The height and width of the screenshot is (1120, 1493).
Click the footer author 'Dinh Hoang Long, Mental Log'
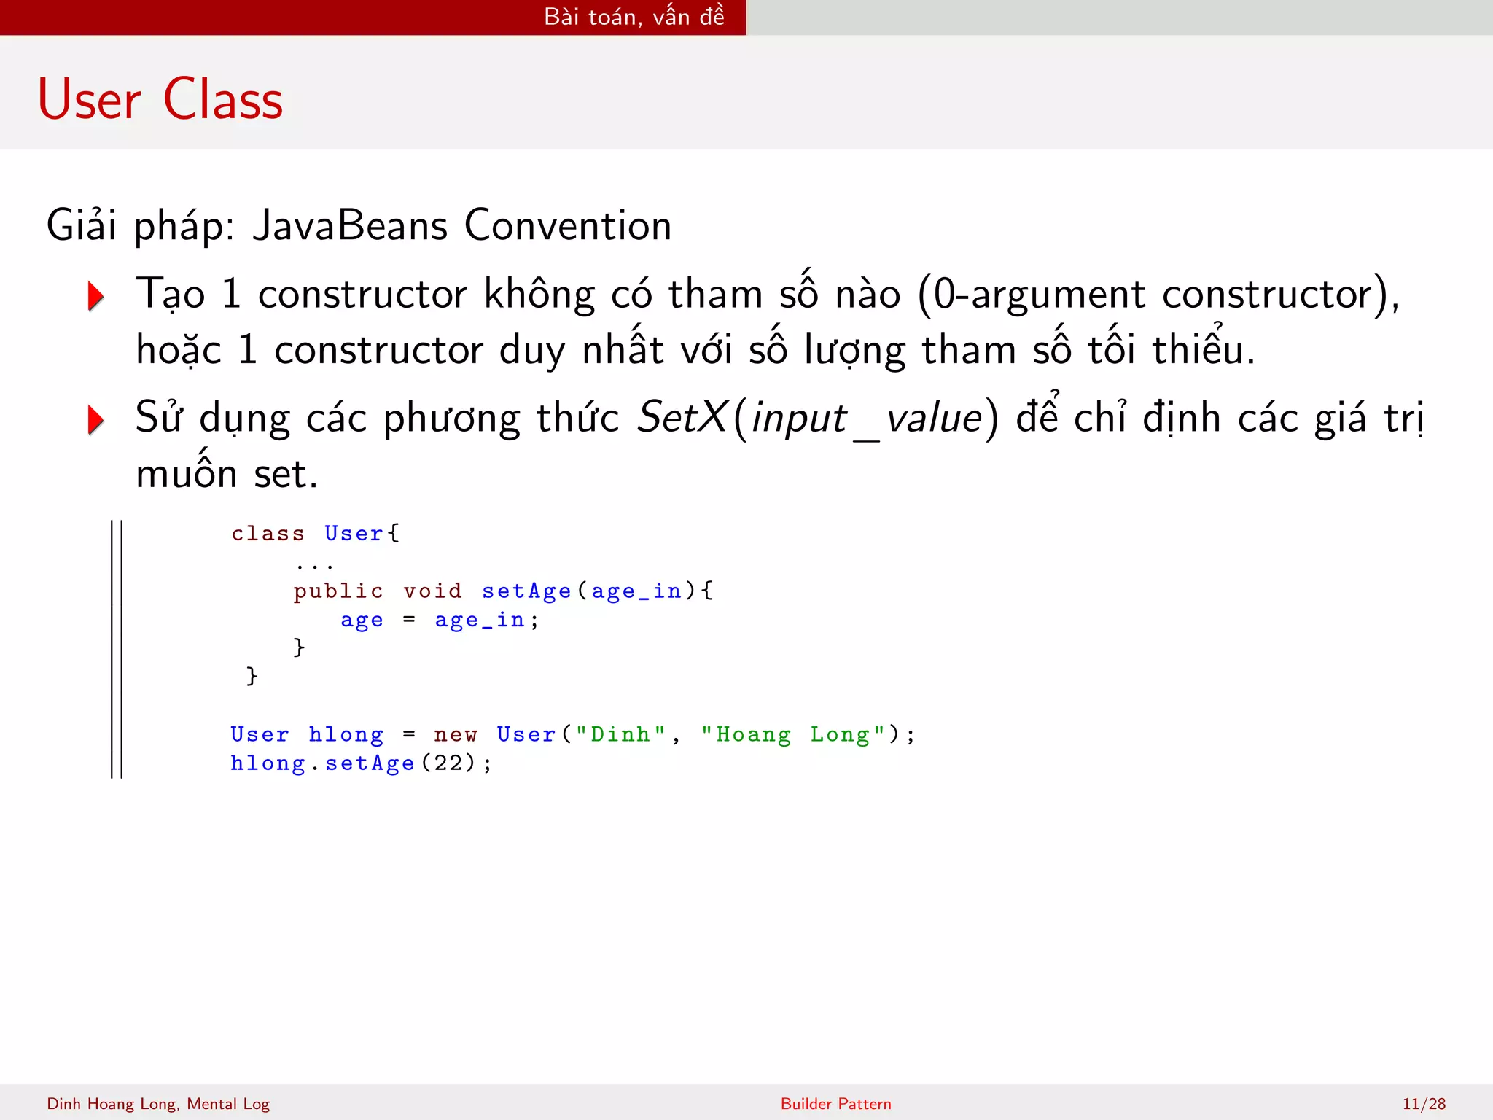pyautogui.click(x=158, y=1104)
